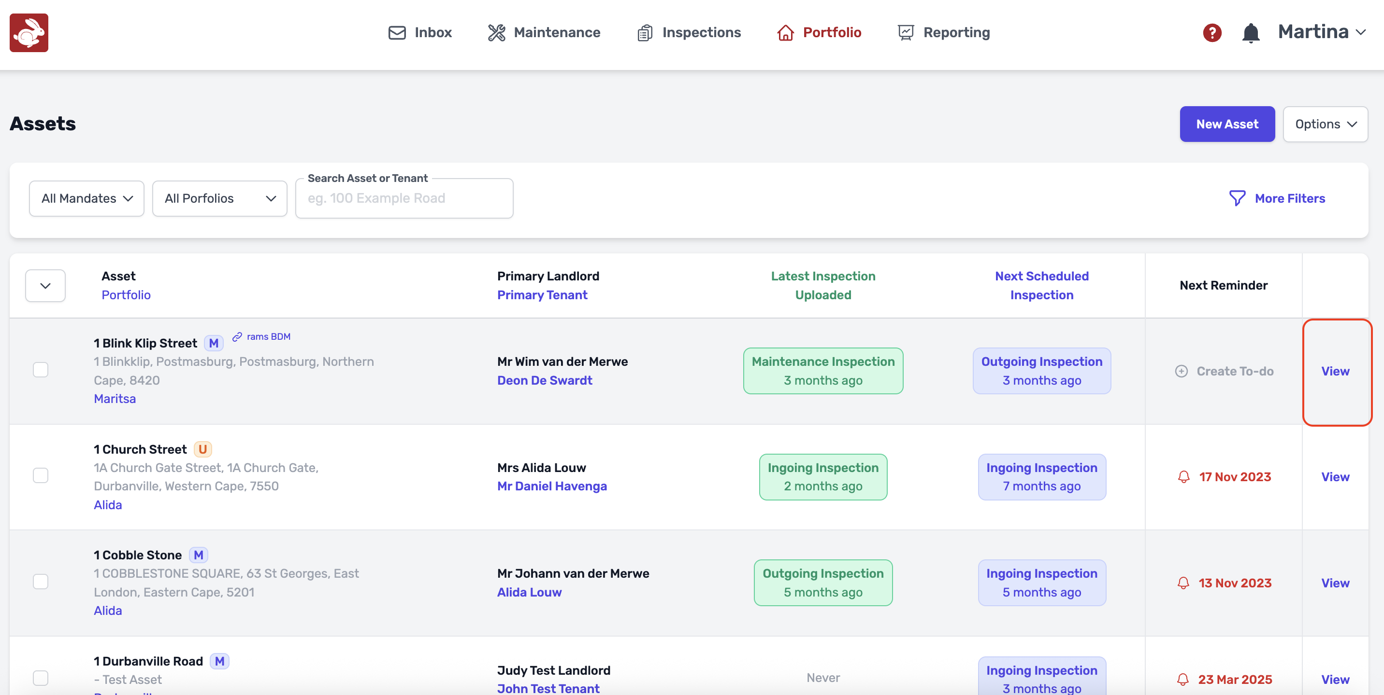
Task: Open the Reporting menu item
Action: 943,33
